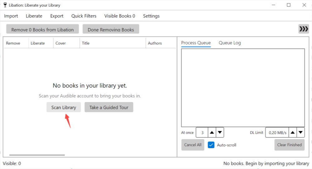Lower the DL Limit using down arrow

point(301,133)
